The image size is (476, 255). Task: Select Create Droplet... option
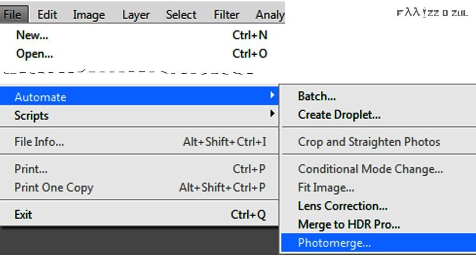pyautogui.click(x=378, y=115)
